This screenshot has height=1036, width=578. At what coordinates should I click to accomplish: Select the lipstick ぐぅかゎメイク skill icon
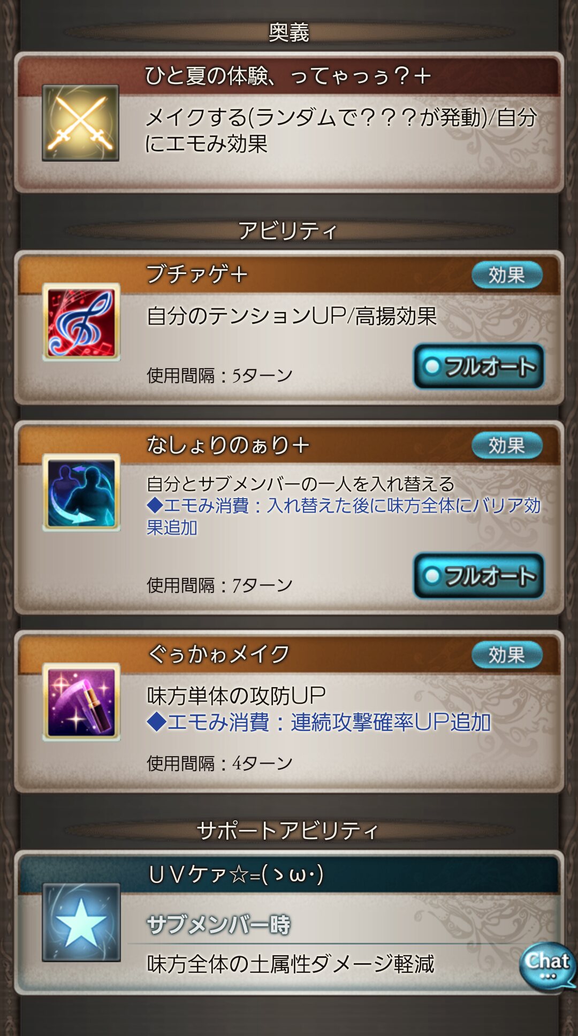point(81,702)
